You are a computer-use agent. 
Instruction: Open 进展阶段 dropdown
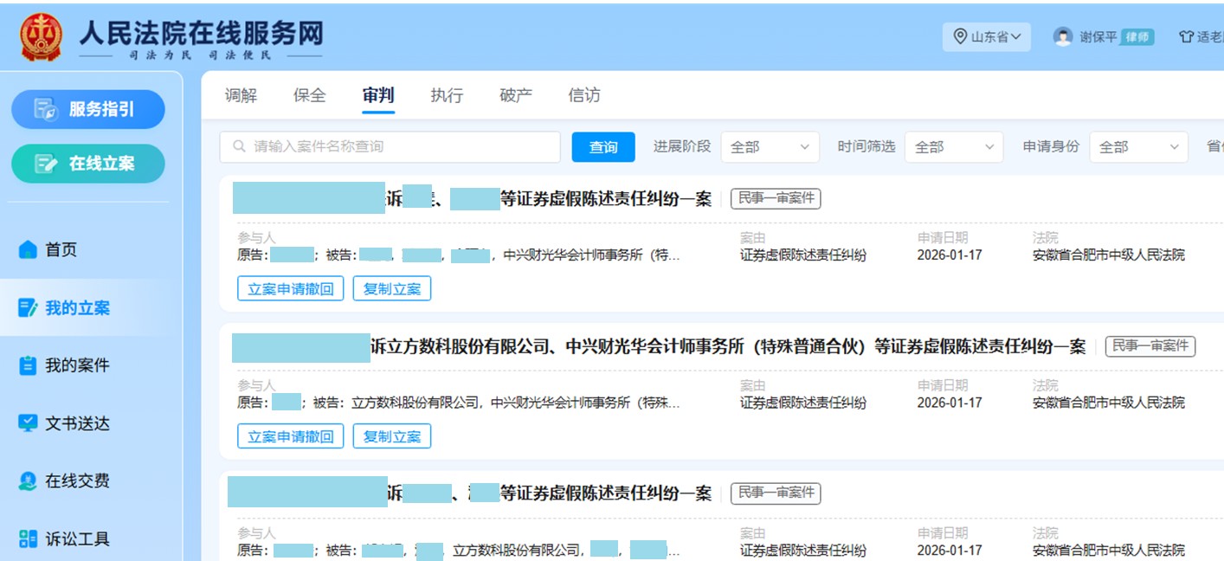770,147
